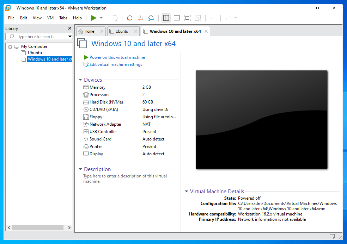Toggle the library sidebar view icon
This screenshot has width=347, height=244.
click(166, 18)
